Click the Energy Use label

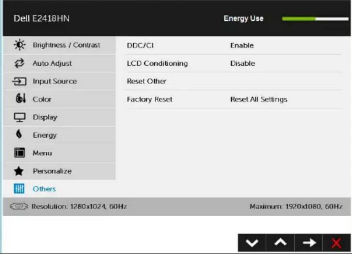click(x=243, y=18)
